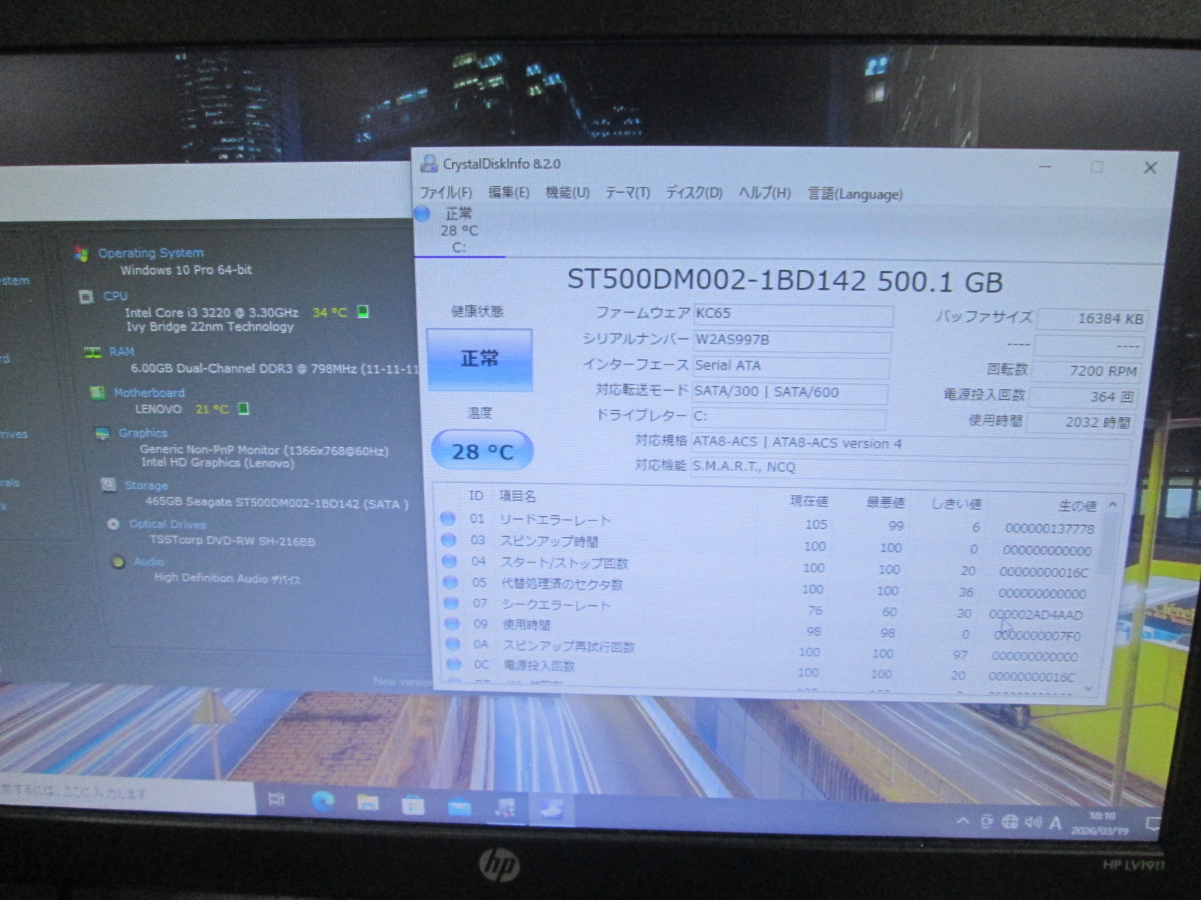This screenshot has width=1201, height=900.
Task: Click the blue health status orb for drive C:
Action: [423, 214]
